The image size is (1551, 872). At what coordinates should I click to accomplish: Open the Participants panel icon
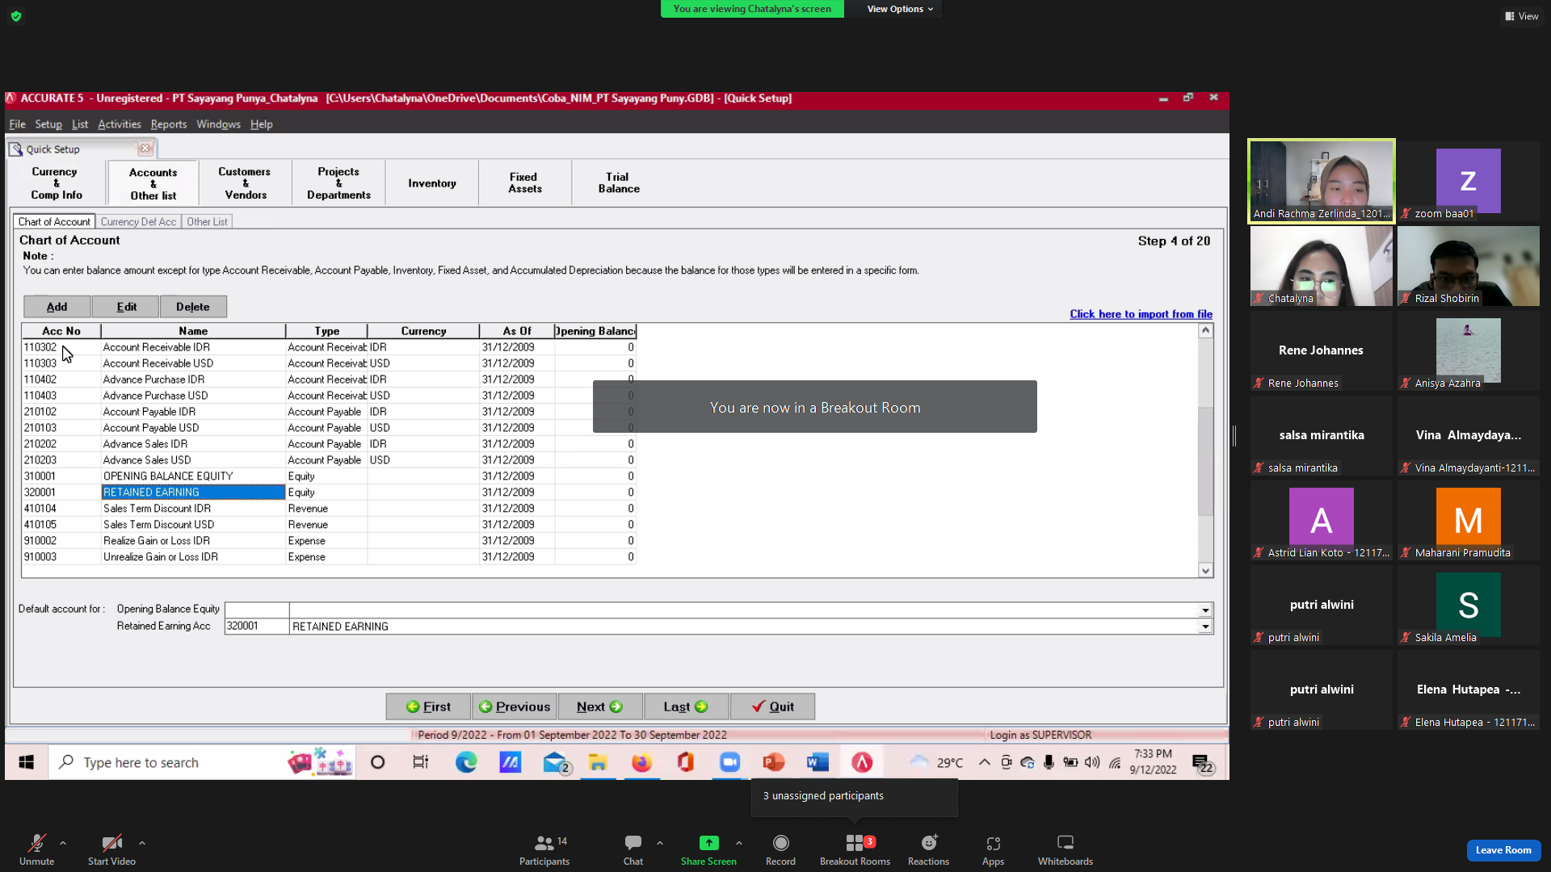pos(544,843)
